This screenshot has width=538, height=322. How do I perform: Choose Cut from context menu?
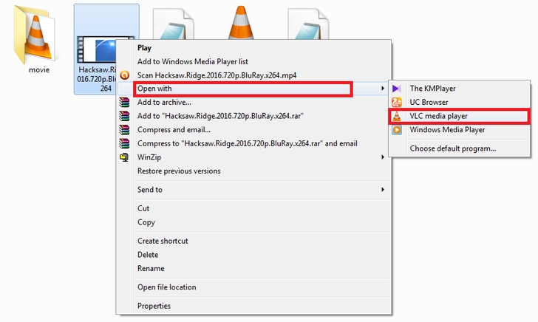[x=143, y=208]
